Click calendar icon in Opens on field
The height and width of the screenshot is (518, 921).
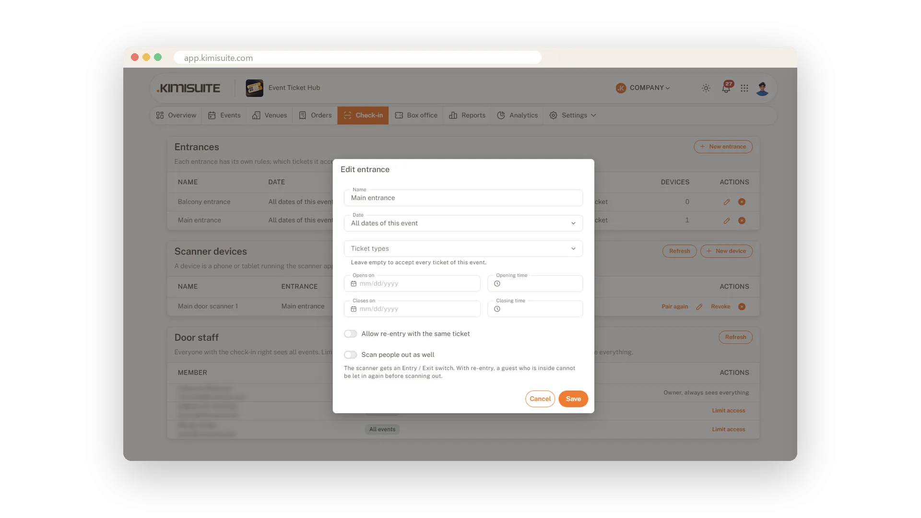(354, 284)
